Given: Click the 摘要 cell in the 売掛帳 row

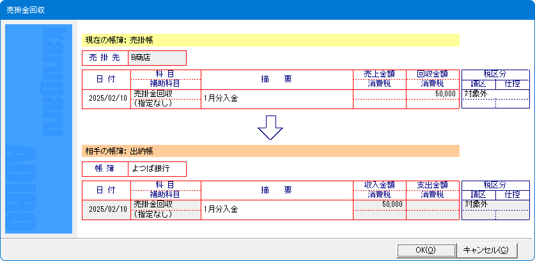Looking at the screenshot, I should [276, 99].
